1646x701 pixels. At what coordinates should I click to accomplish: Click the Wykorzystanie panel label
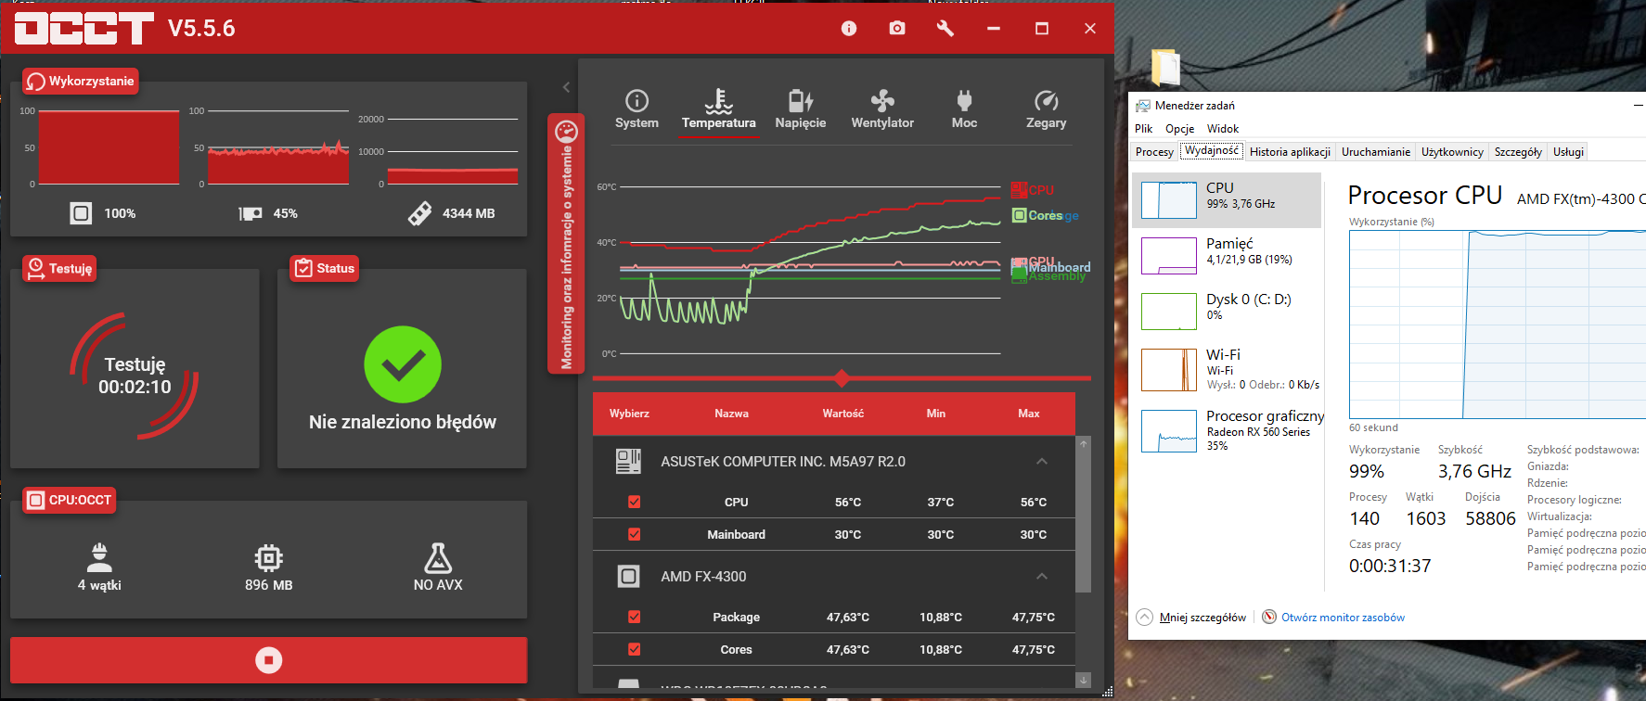point(81,81)
